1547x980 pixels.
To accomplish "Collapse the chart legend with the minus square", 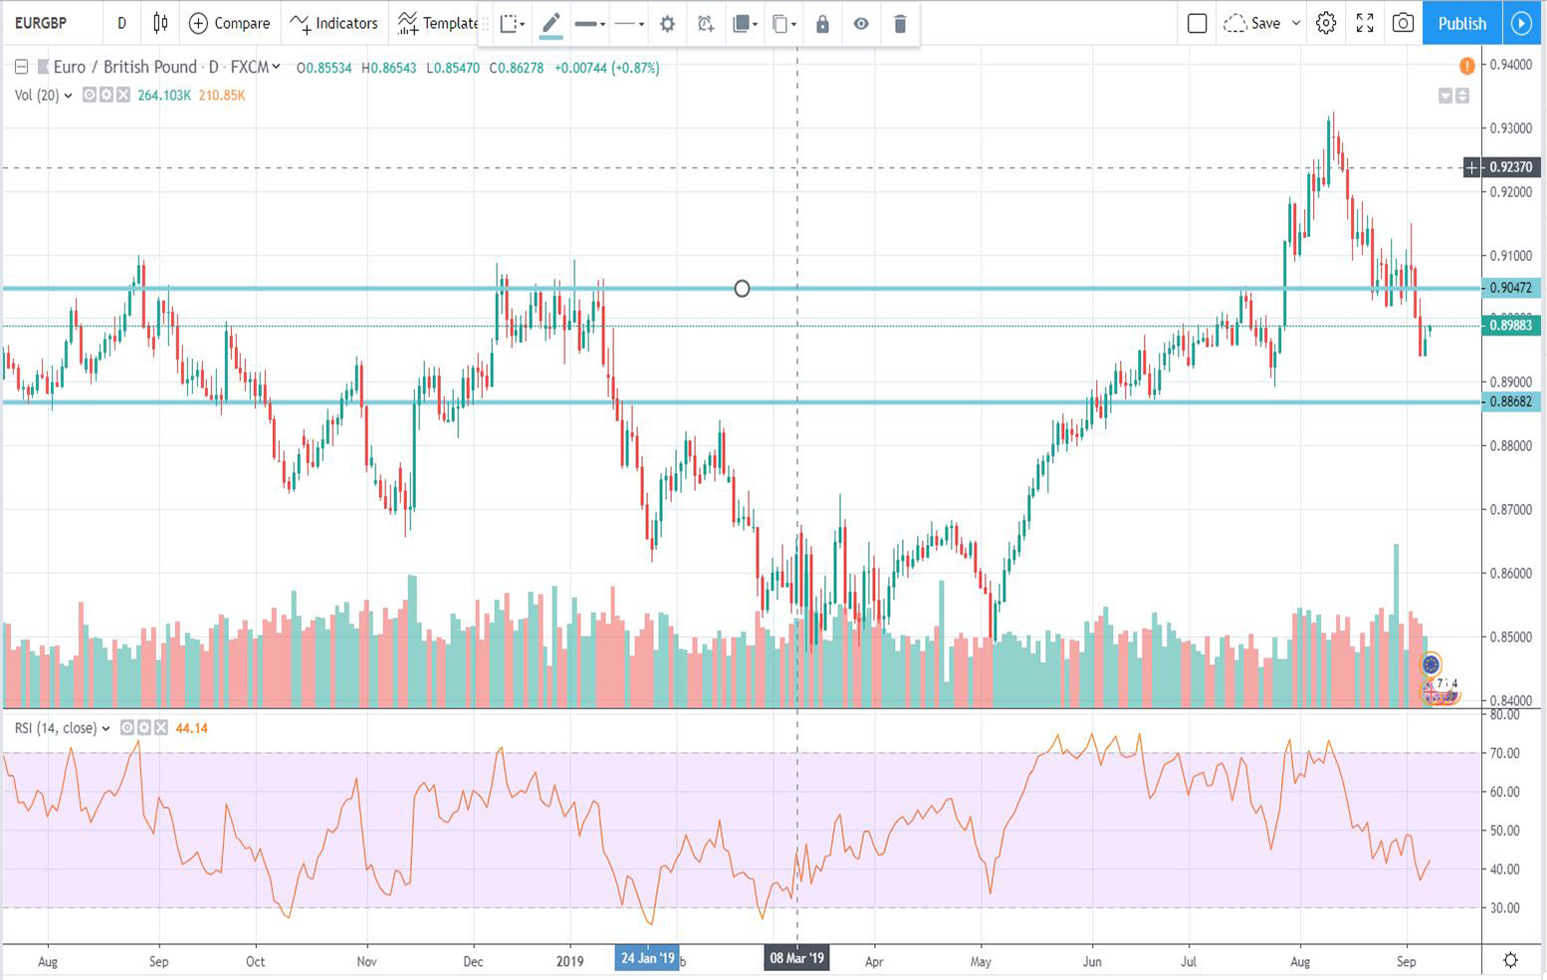I will 21,67.
